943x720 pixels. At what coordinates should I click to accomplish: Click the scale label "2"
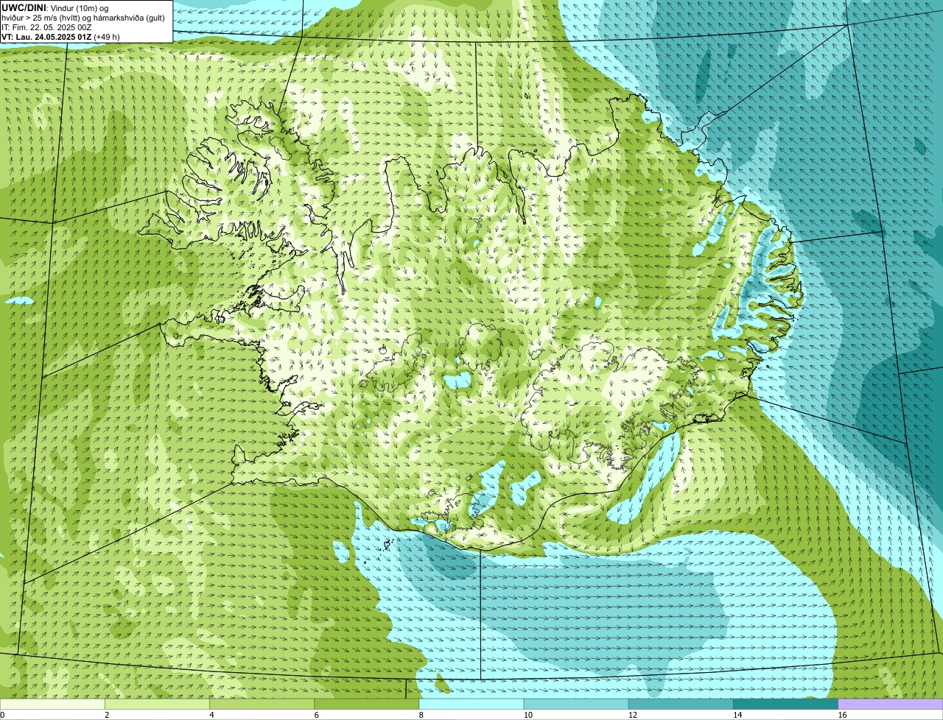click(x=107, y=715)
